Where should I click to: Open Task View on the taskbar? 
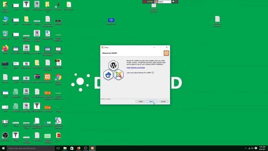(58, 148)
